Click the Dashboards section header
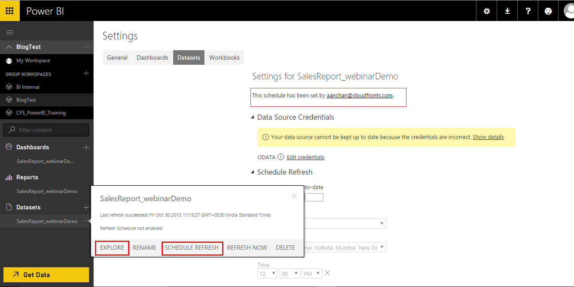Screen dimensions: 574x287 [33, 147]
